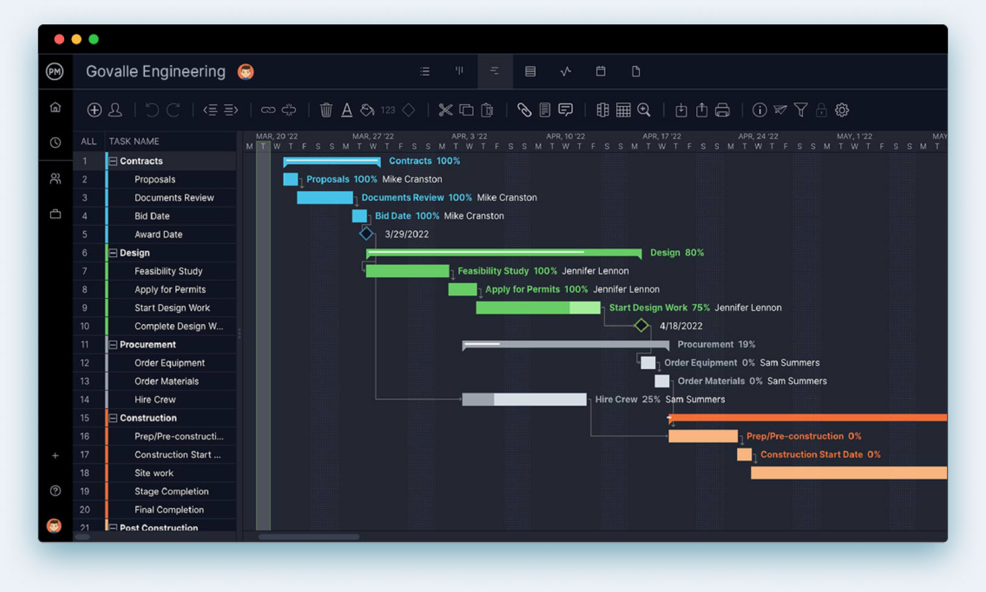
Task: Cut with the scissors icon
Action: [445, 110]
